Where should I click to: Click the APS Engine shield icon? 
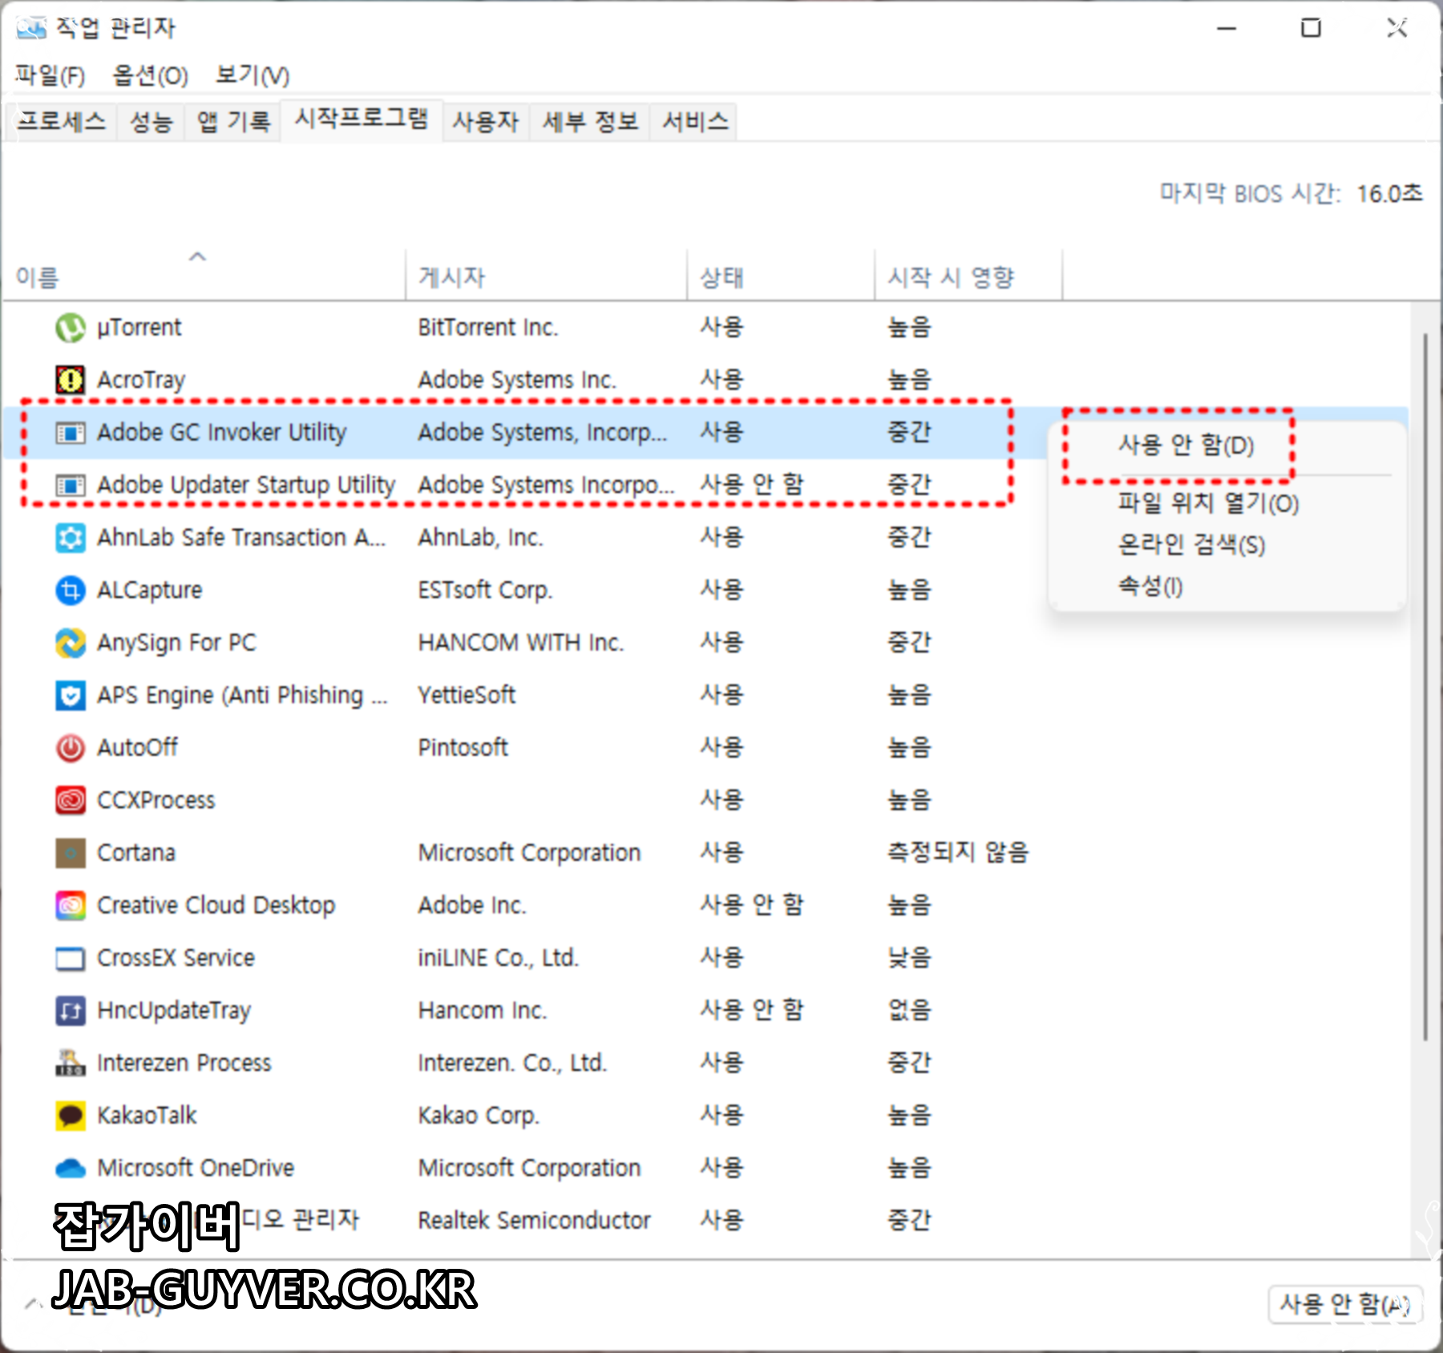pos(71,696)
